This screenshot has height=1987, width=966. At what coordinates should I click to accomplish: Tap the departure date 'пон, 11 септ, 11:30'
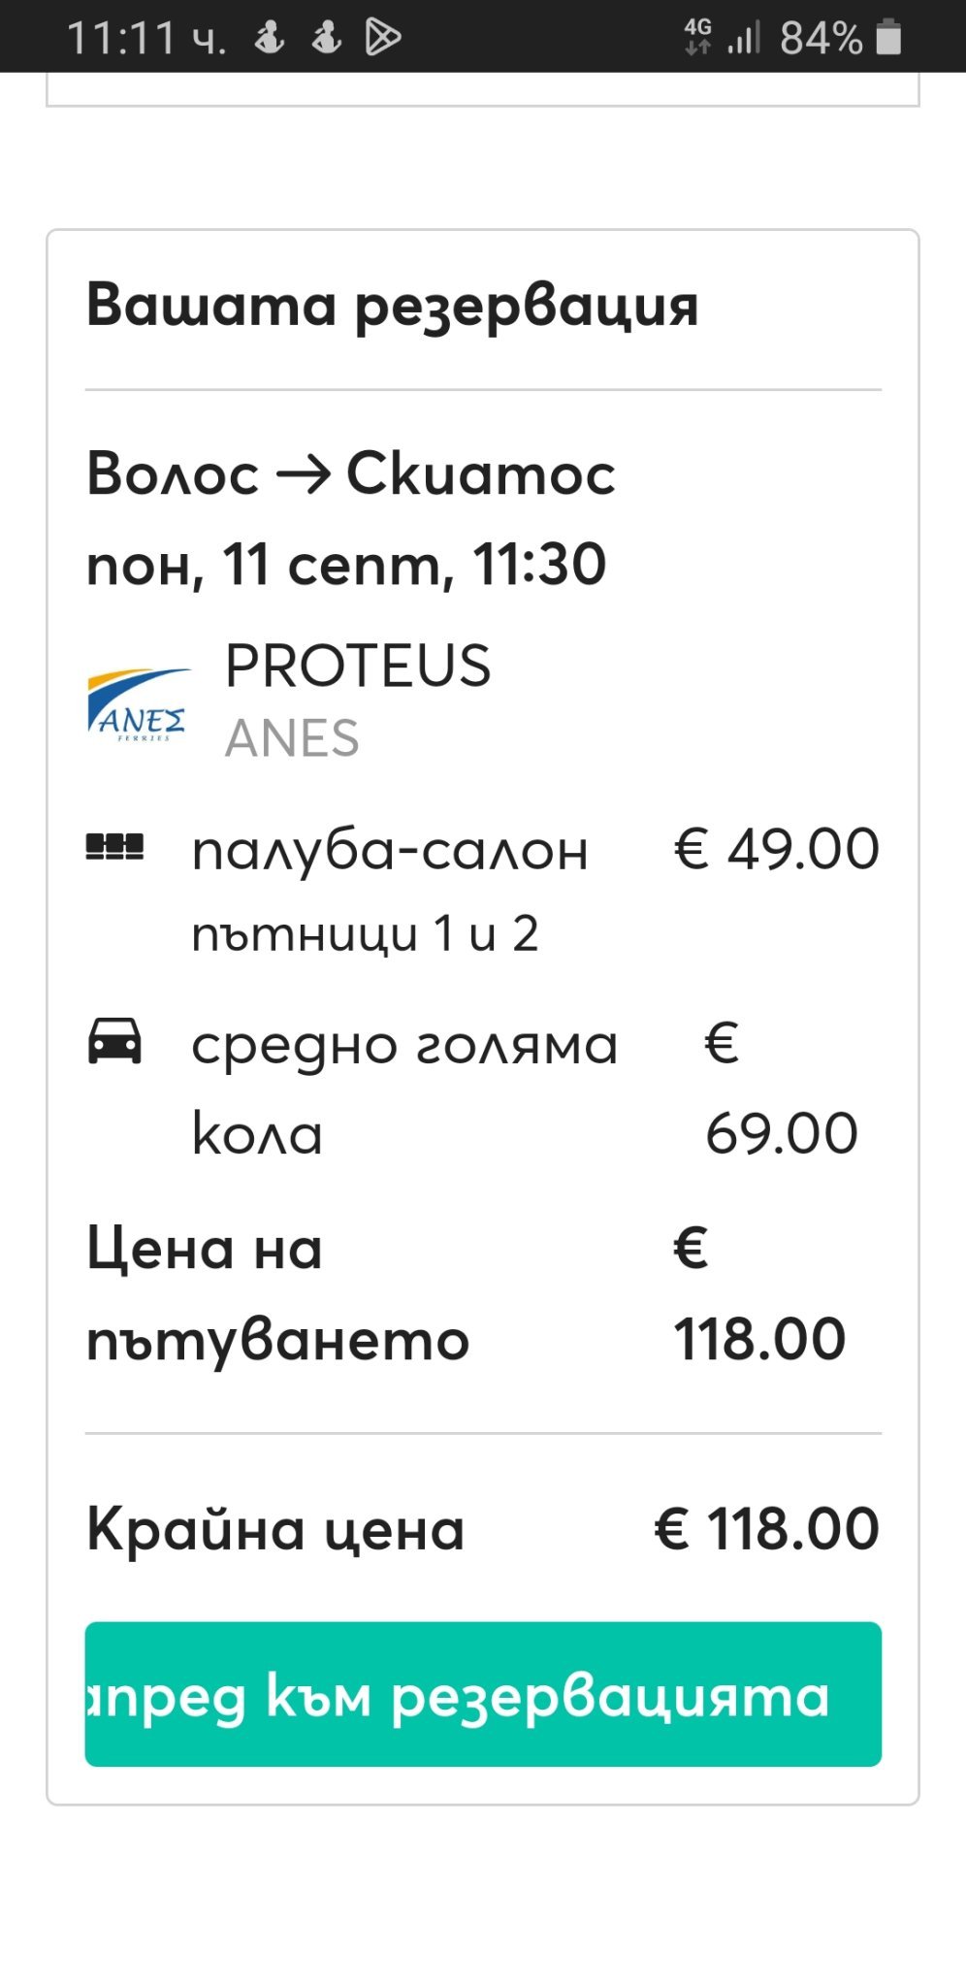point(346,564)
